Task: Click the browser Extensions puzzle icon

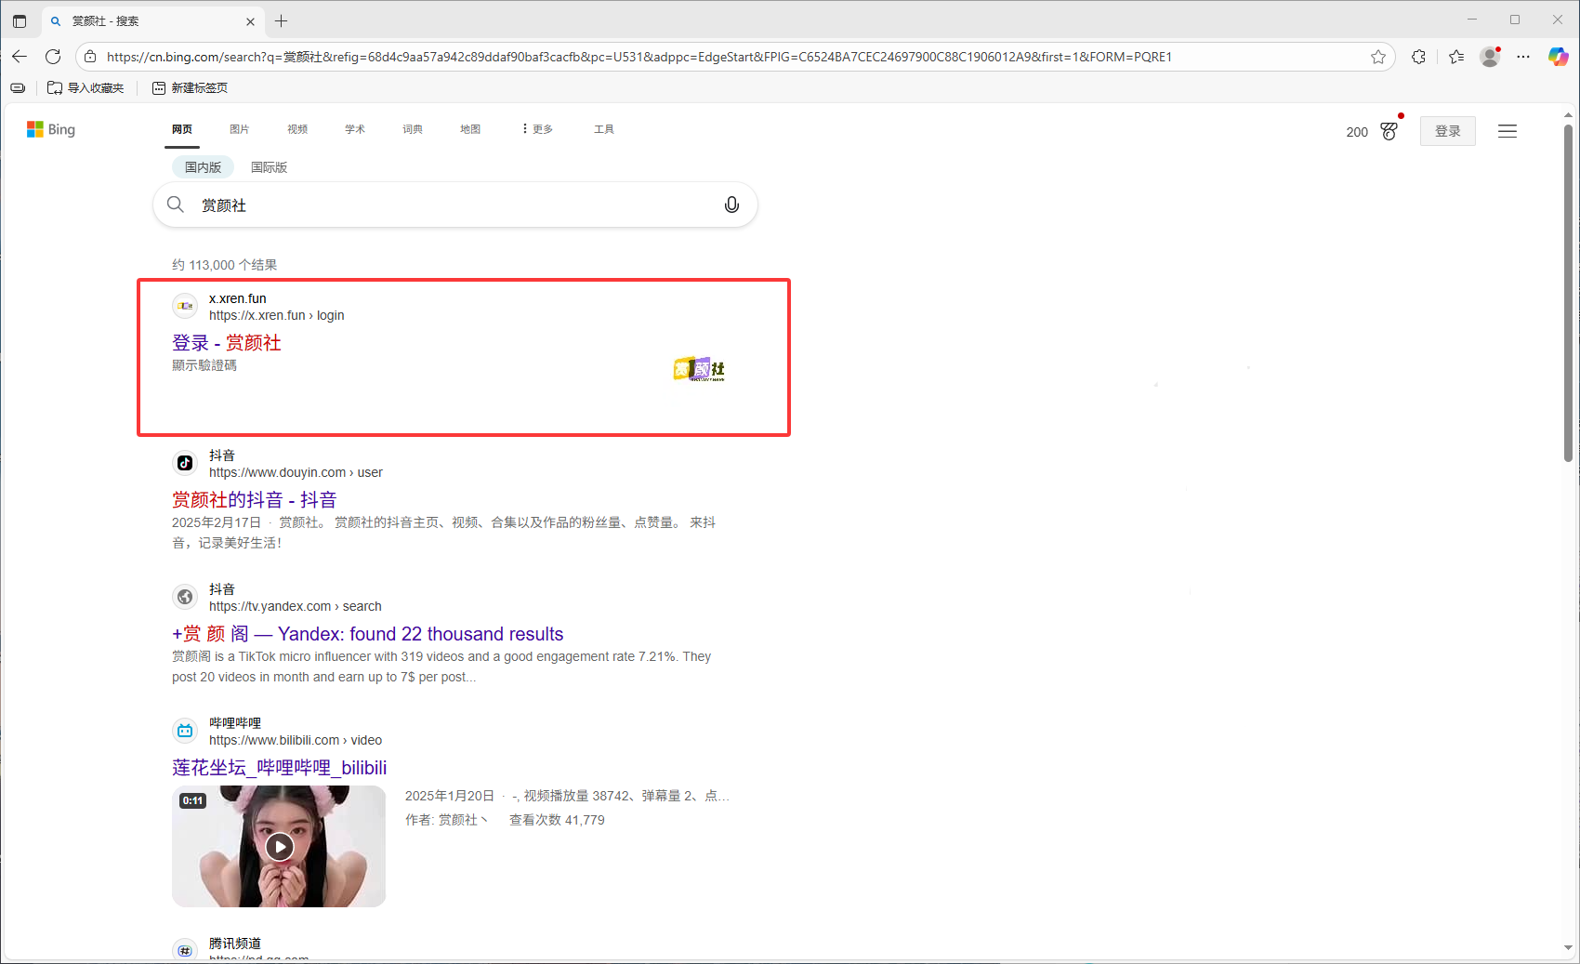Action: 1418,57
